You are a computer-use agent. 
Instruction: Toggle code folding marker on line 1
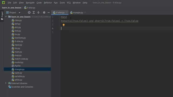point(60,17)
